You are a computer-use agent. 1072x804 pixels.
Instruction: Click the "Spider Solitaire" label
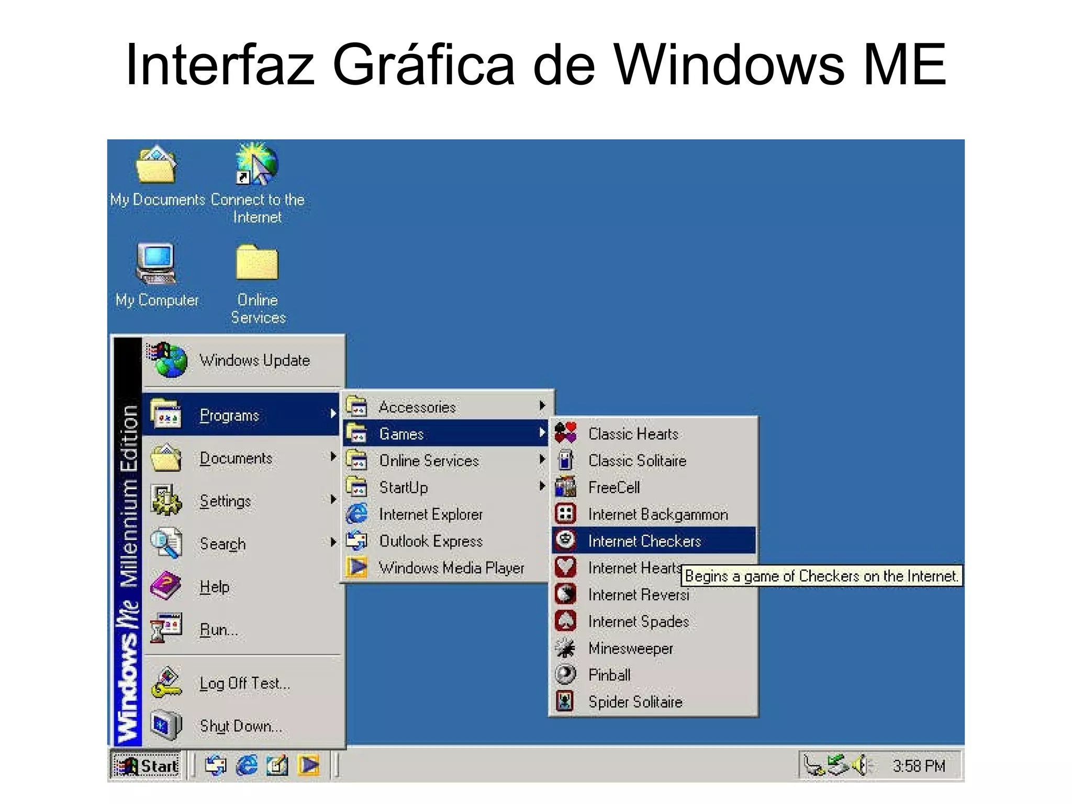(635, 702)
